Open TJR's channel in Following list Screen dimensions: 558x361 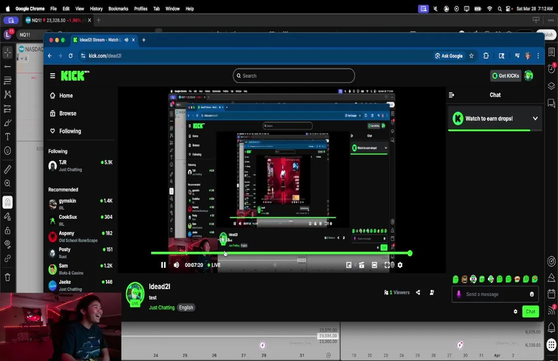[x=81, y=166]
